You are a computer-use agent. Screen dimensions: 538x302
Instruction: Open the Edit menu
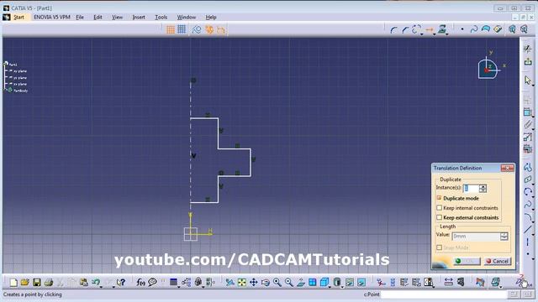click(x=98, y=17)
